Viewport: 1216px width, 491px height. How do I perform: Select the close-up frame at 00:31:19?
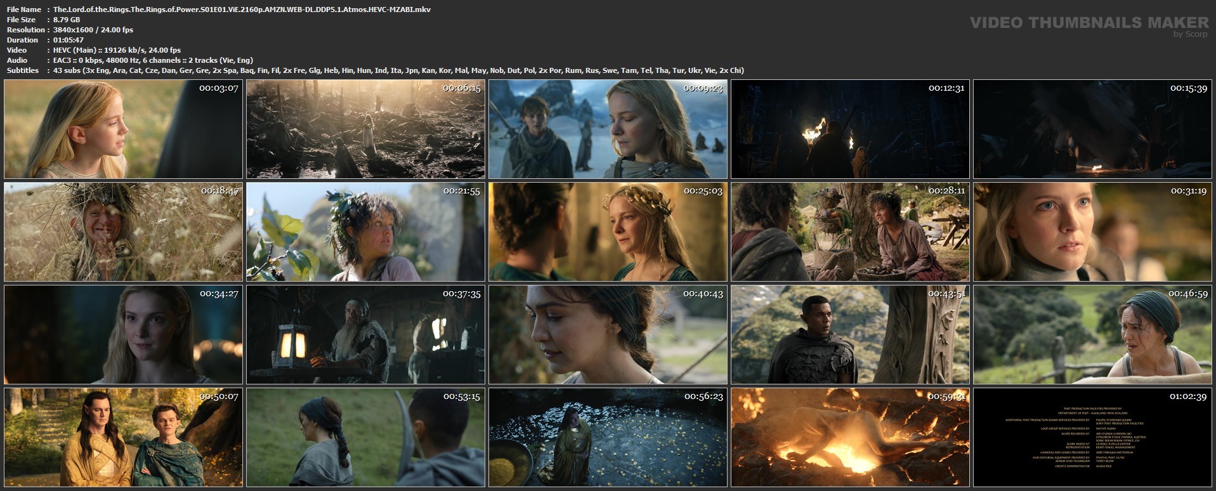pos(1092,232)
